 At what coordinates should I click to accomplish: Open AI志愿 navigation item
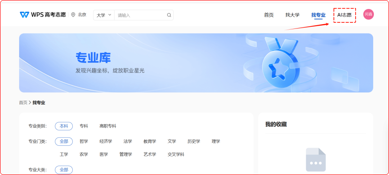tap(344, 15)
